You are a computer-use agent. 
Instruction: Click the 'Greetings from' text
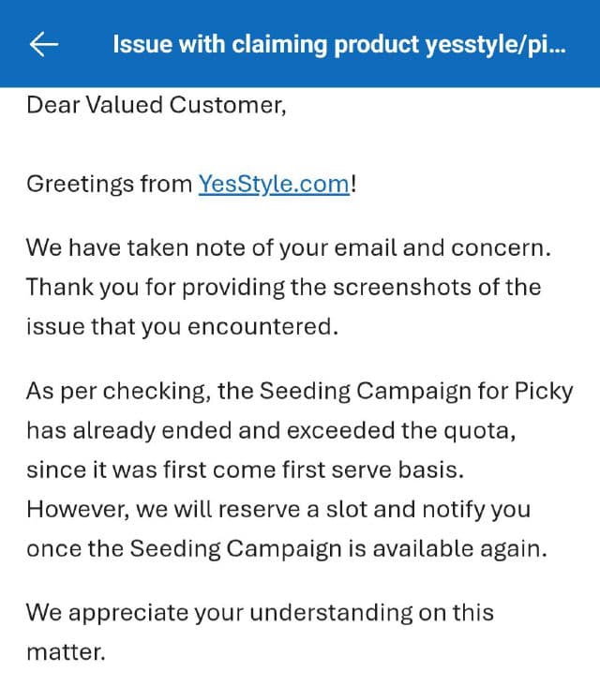[x=109, y=184]
